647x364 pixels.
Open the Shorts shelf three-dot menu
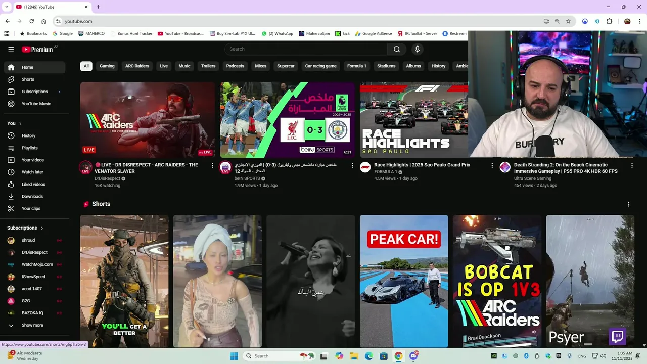pyautogui.click(x=628, y=204)
